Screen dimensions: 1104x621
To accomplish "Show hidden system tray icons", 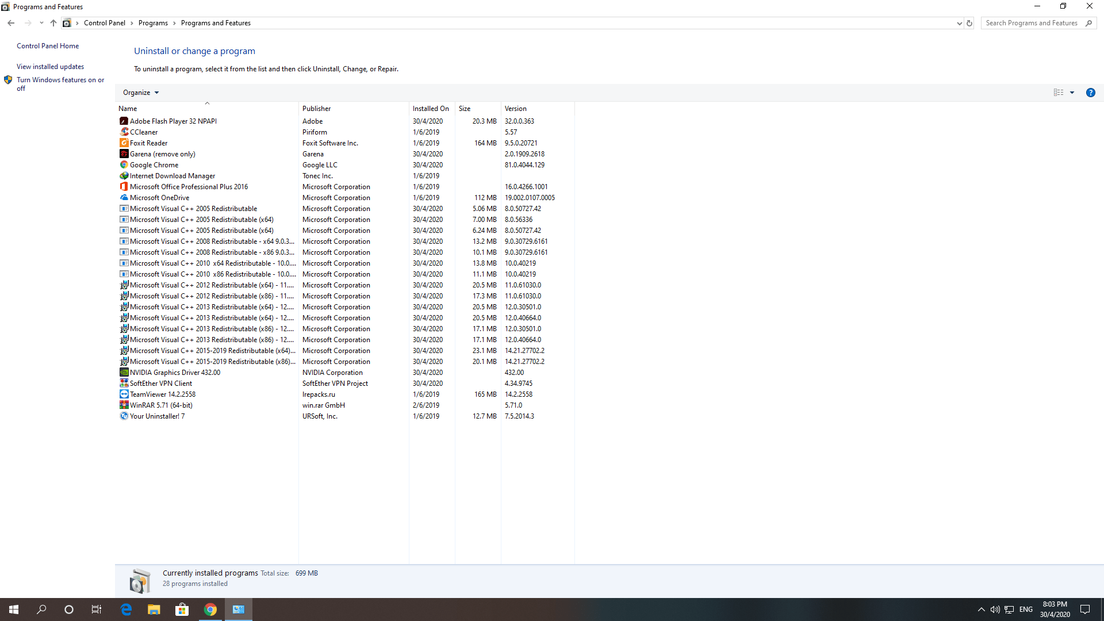I will pyautogui.click(x=982, y=609).
